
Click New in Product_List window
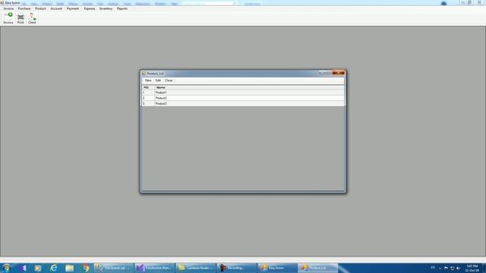coord(148,80)
